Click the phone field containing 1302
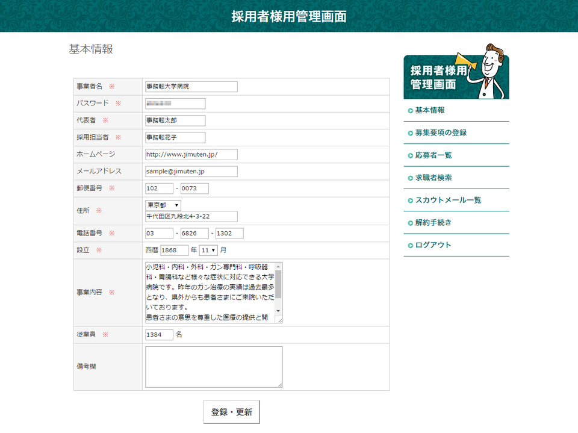 [229, 234]
